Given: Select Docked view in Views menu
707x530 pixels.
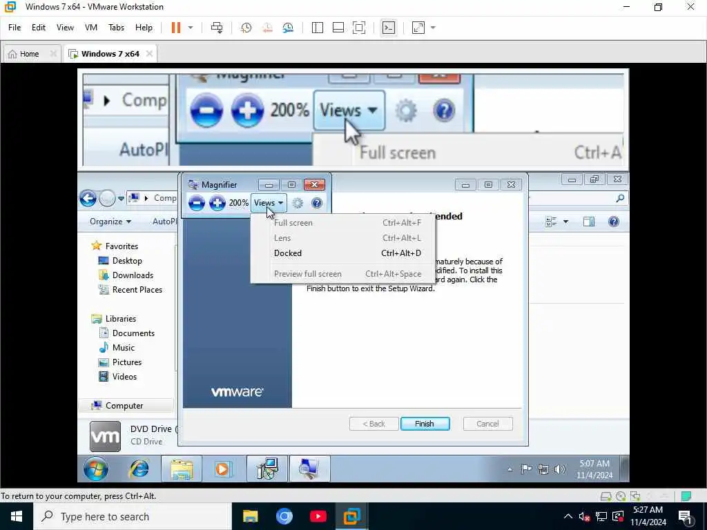Looking at the screenshot, I should pyautogui.click(x=343, y=253).
